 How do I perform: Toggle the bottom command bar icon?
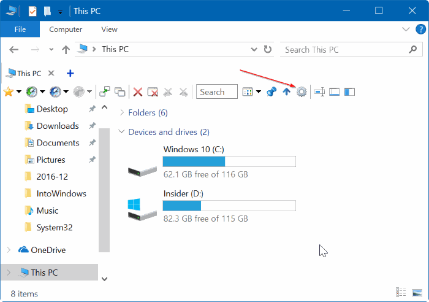click(x=335, y=92)
